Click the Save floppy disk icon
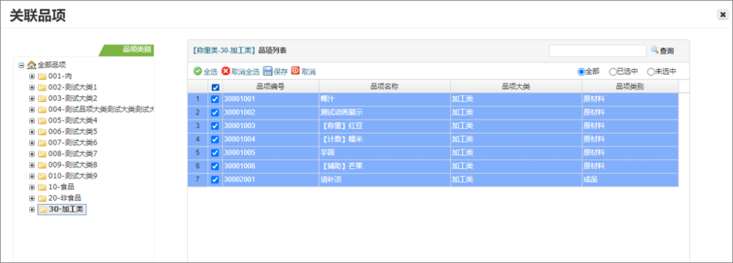The image size is (733, 263). (x=267, y=71)
